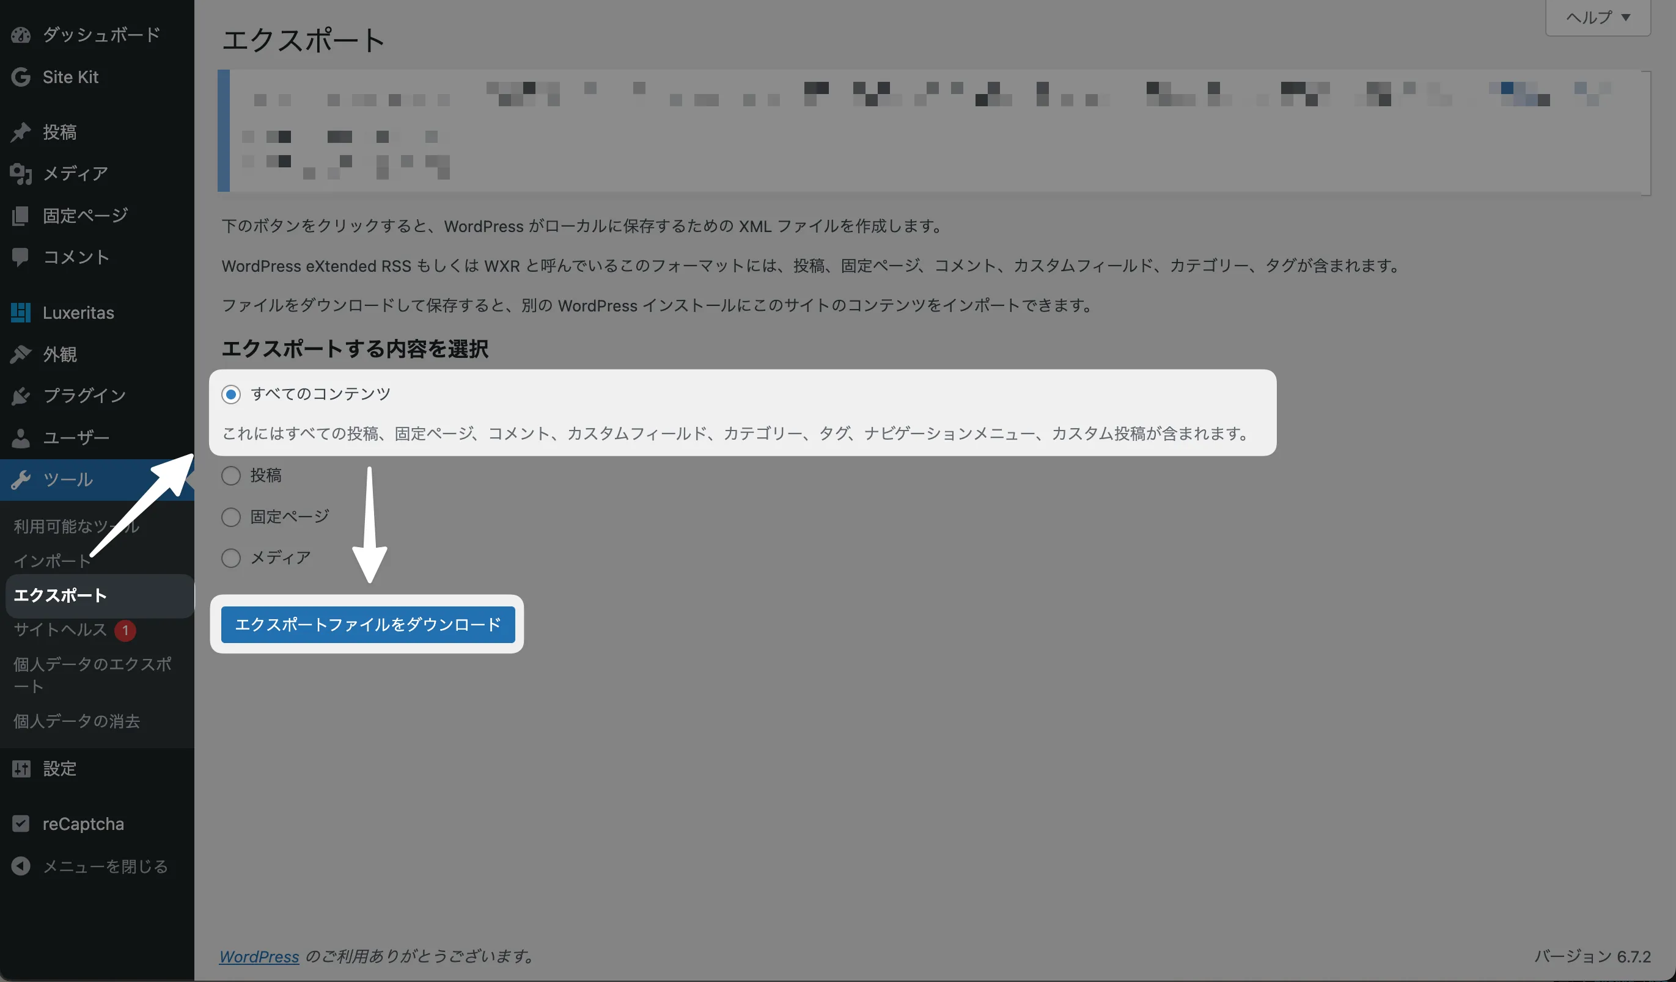
Task: Open the 設定 settings menu
Action: (59, 769)
